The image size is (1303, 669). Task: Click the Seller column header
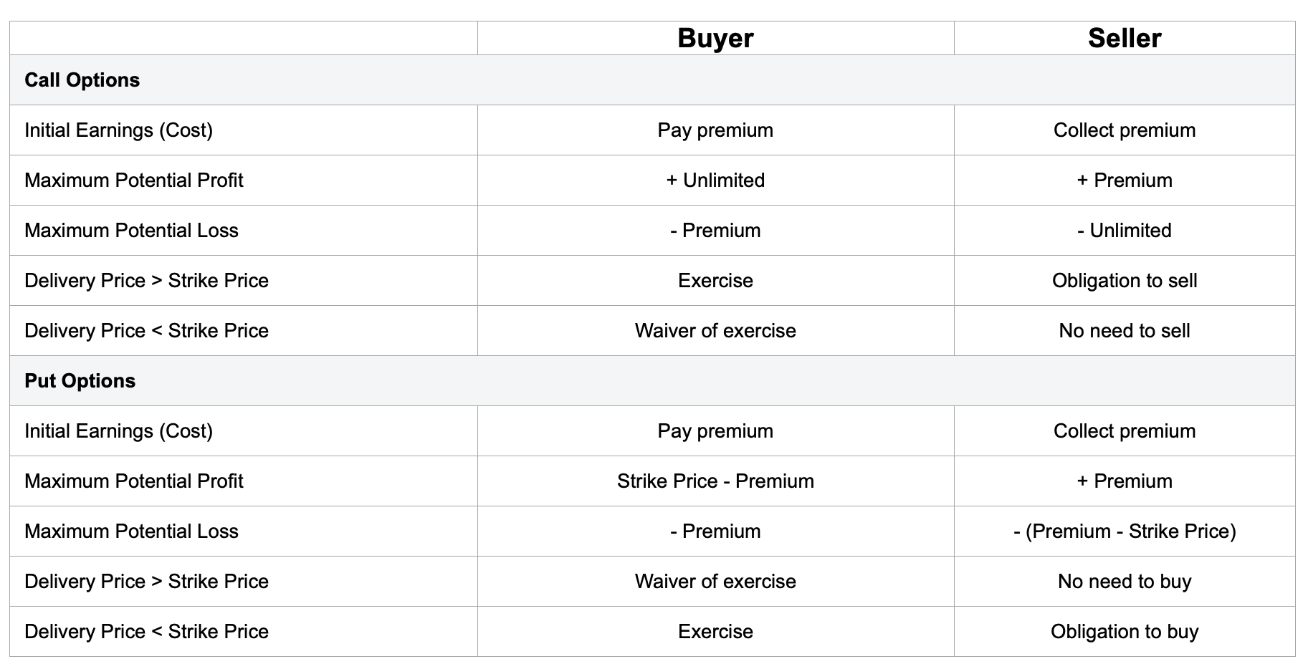[1124, 39]
